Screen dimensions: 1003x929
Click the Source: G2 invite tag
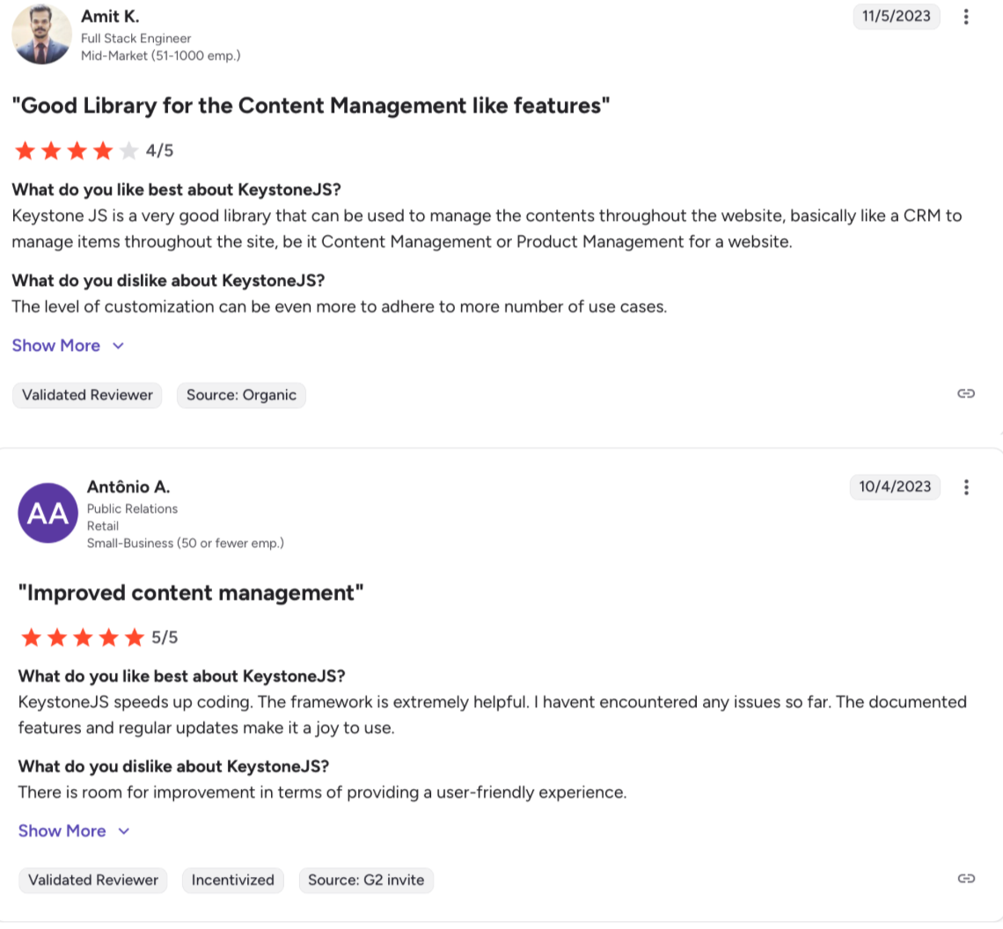[366, 880]
